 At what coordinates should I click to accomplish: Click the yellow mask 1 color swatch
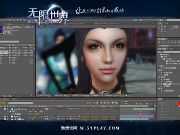(10, 111)
